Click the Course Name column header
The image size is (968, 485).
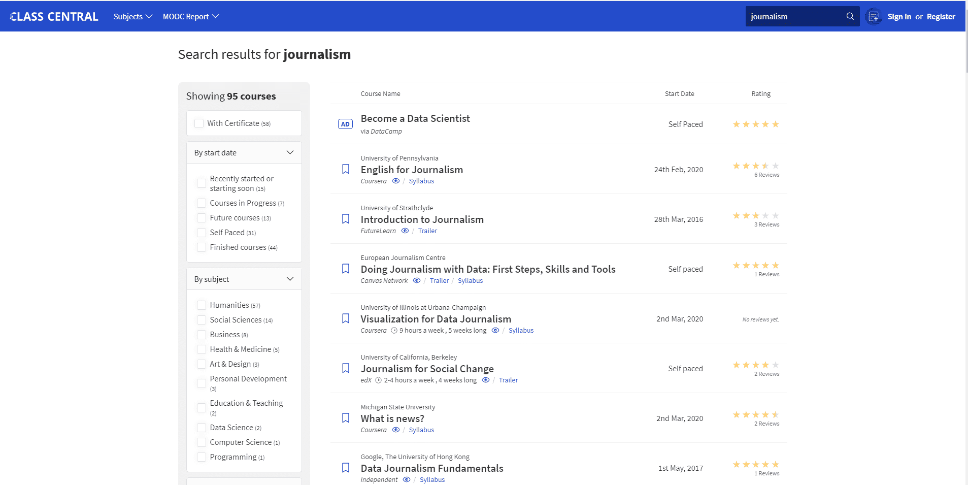(x=380, y=93)
